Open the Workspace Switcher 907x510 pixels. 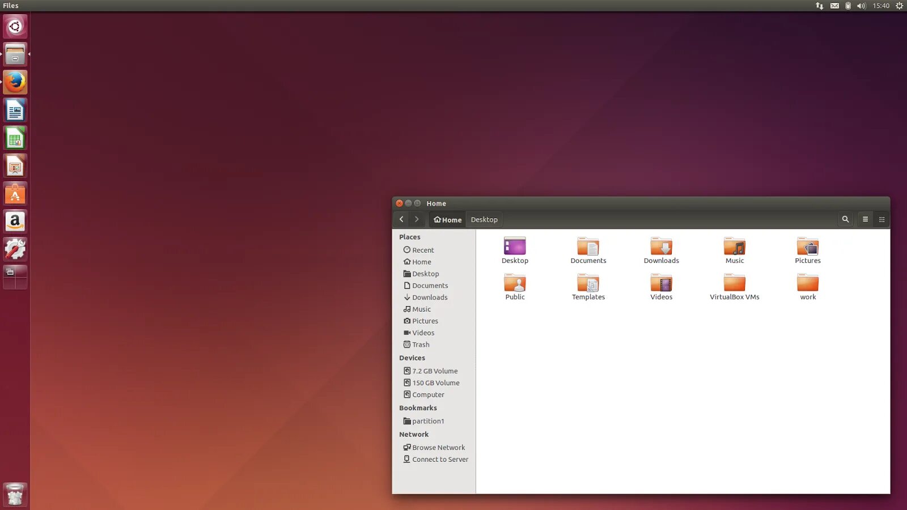tap(15, 277)
